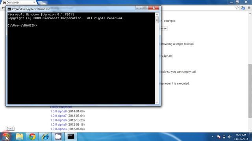Click the cmd.exe title bar icon
The image size is (252, 141).
(9, 9)
